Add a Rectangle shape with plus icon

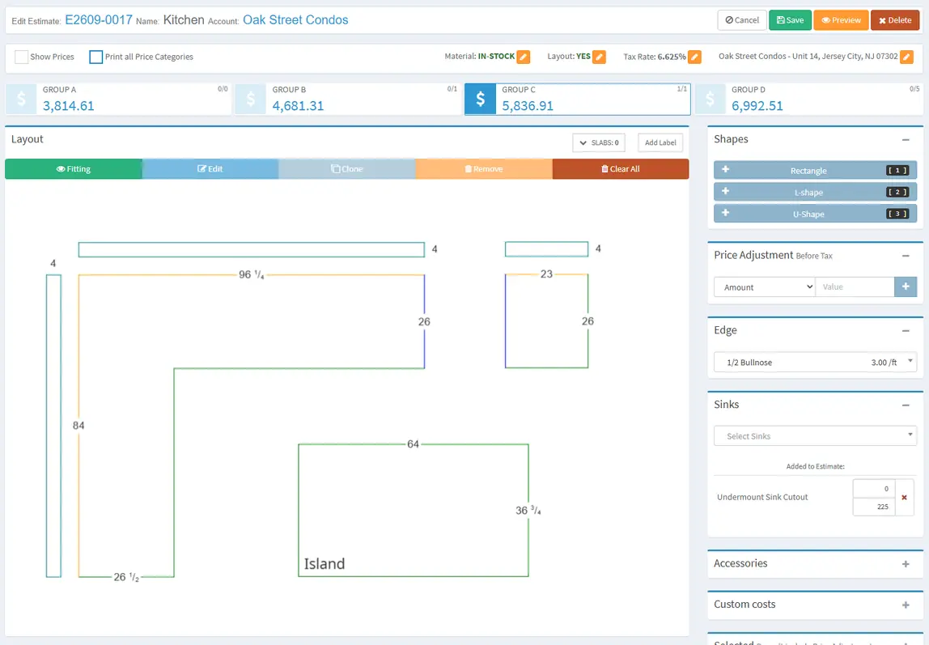(725, 170)
